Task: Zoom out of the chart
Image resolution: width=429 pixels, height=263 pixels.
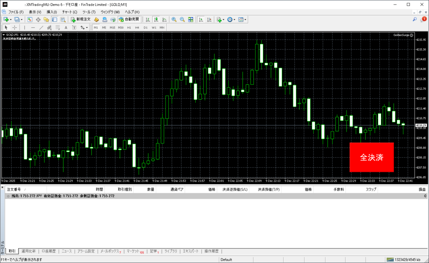Action: tap(182, 19)
